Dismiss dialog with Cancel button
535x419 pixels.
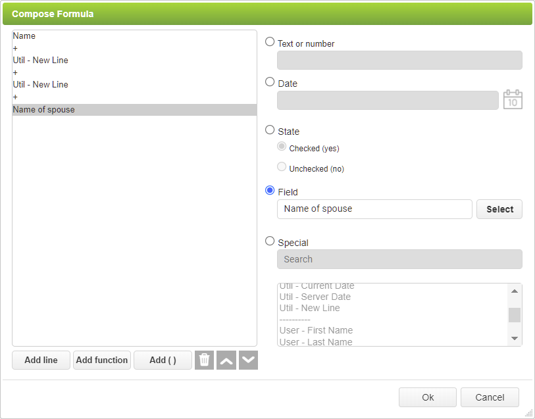coord(490,397)
